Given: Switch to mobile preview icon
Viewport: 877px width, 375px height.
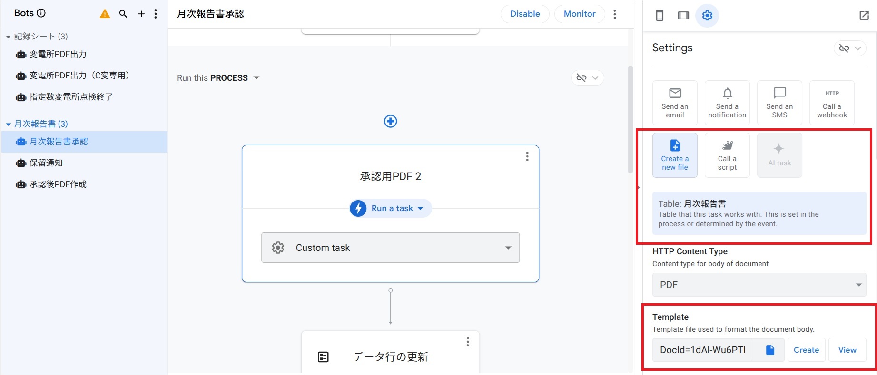Looking at the screenshot, I should click(660, 16).
